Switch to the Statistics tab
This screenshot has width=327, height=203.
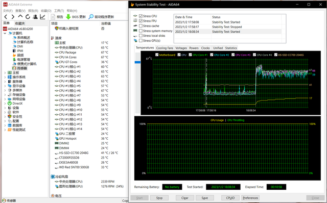click(x=231, y=48)
